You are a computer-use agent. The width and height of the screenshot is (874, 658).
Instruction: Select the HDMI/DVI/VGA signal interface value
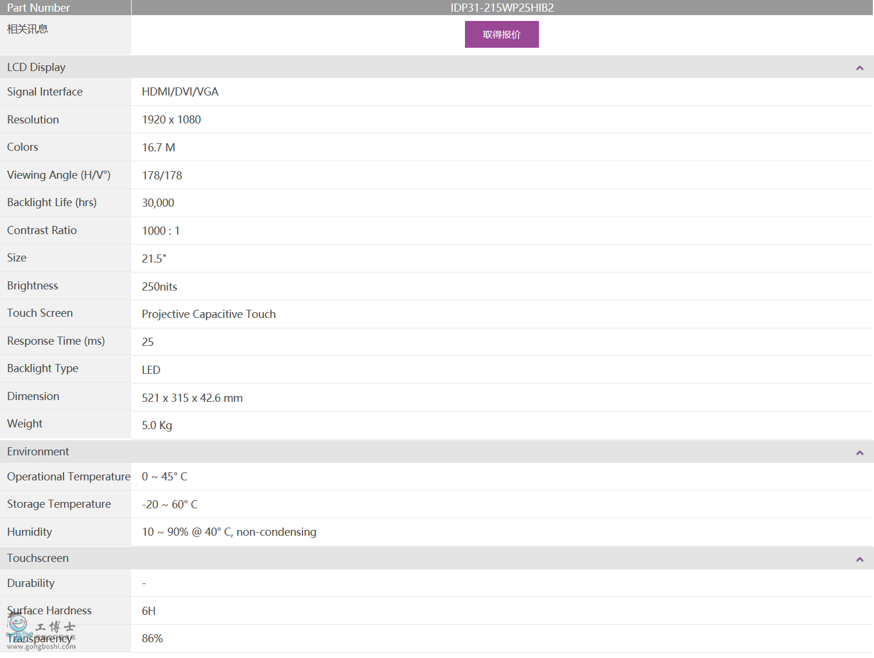click(x=180, y=92)
